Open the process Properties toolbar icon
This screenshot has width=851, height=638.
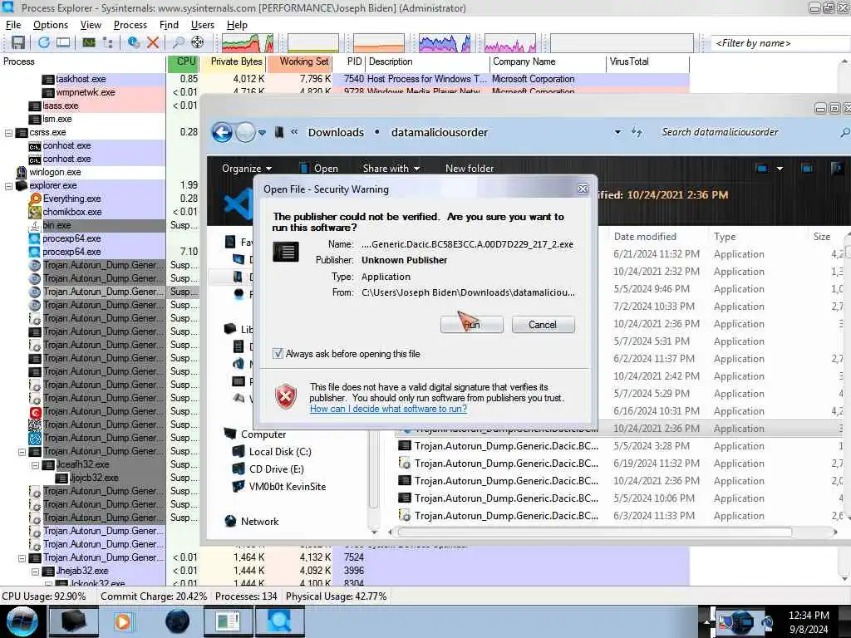(x=134, y=42)
